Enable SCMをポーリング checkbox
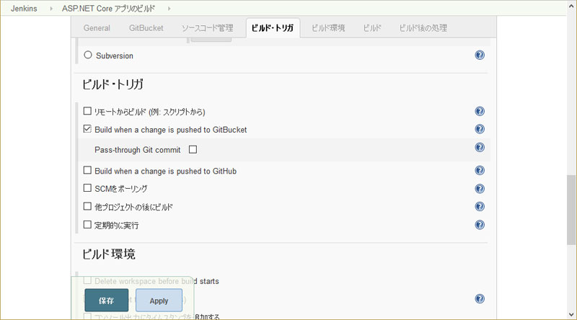The height and width of the screenshot is (320, 577). [87, 188]
